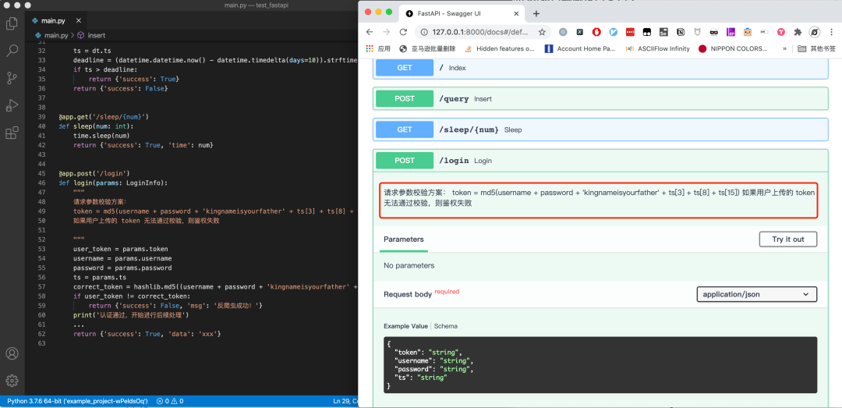The height and width of the screenshot is (408, 842).
Task: Open Manage gear in VS Code activity bar
Action: (x=12, y=381)
